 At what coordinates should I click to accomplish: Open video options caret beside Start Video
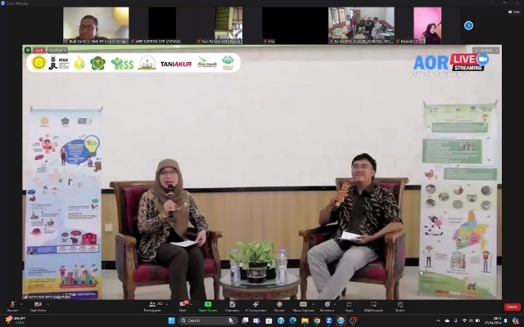47,304
